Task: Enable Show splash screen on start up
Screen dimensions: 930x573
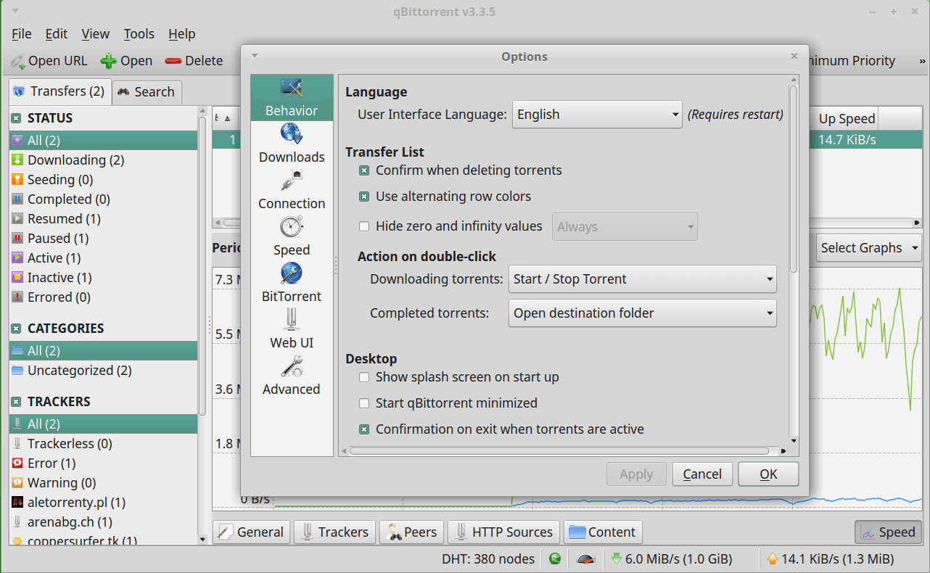Action: 364,377
